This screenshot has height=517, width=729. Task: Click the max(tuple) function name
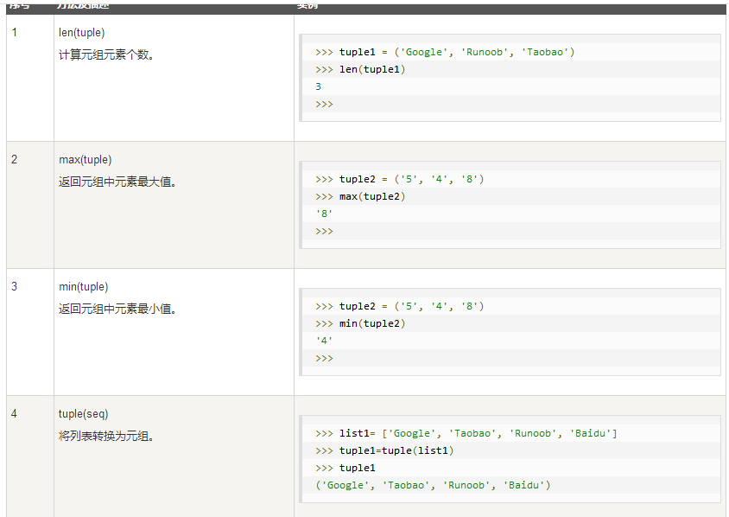click(x=85, y=160)
